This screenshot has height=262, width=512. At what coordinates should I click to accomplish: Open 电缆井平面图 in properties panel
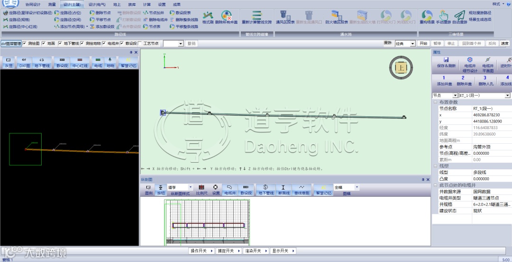(x=488, y=65)
